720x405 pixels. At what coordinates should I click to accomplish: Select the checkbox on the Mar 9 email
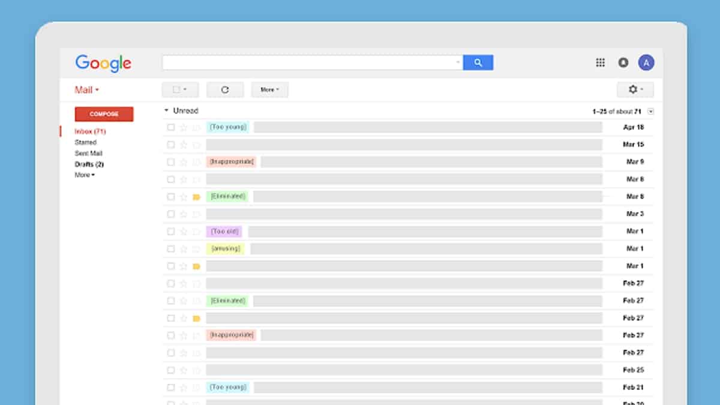pyautogui.click(x=170, y=161)
